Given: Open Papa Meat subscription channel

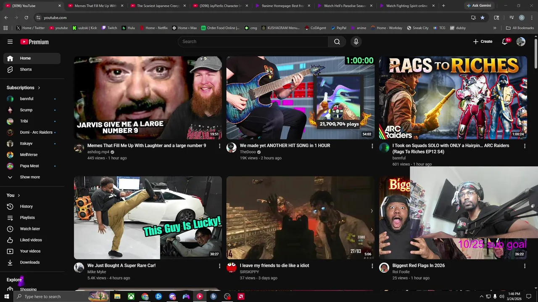Looking at the screenshot, I should pyautogui.click(x=32, y=166).
